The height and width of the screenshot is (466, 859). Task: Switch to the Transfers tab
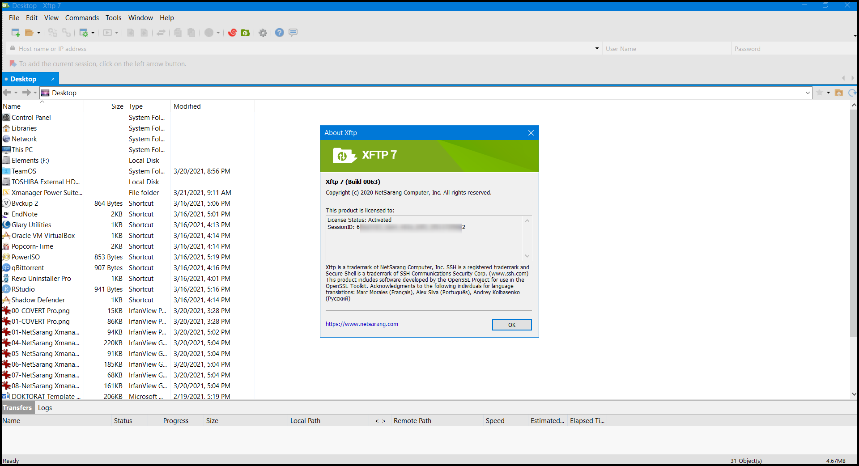tap(17, 408)
